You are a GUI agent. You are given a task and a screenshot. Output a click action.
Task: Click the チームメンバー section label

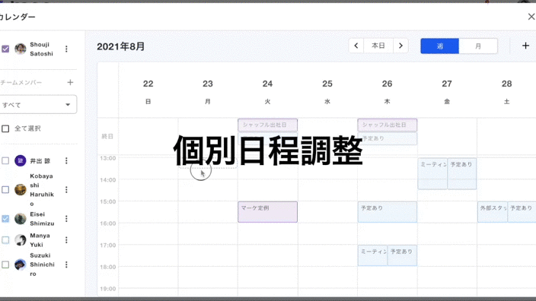(21, 82)
